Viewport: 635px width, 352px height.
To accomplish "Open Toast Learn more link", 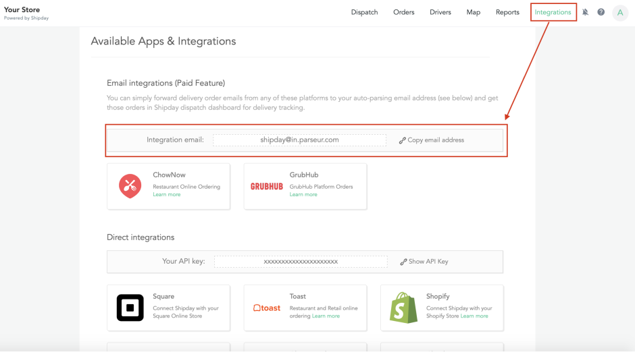I will (326, 316).
